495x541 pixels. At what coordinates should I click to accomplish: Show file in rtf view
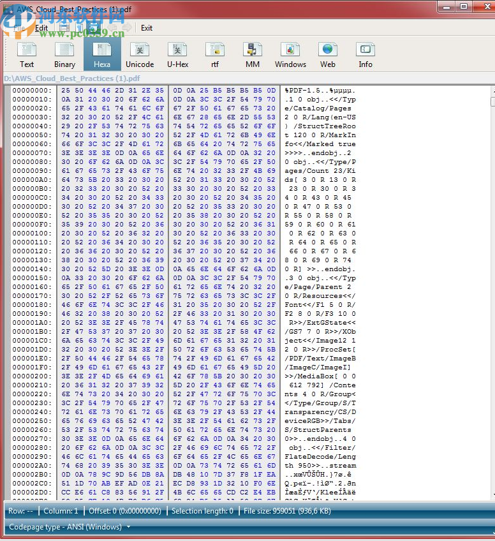[x=215, y=55]
